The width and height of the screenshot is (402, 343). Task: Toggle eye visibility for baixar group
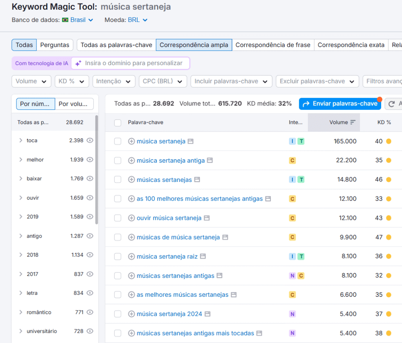[x=90, y=178]
